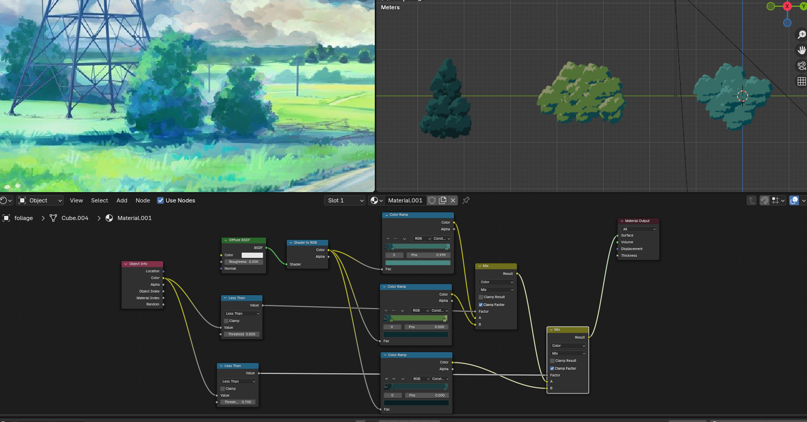This screenshot has width=807, height=422.
Task: Collapse the Shader to RGB node
Action: pos(291,243)
